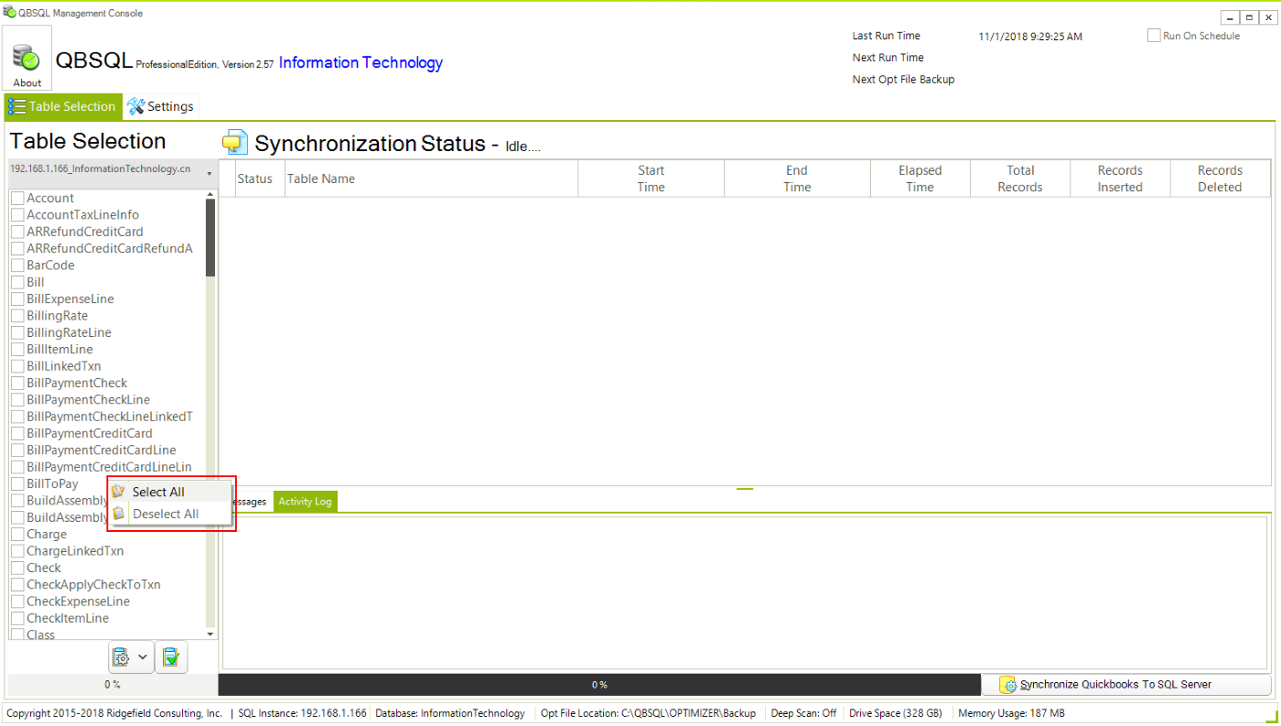Click 'SQL Instance: 192.168.1.166' status entry
The width and height of the screenshot is (1281, 726).
click(302, 712)
